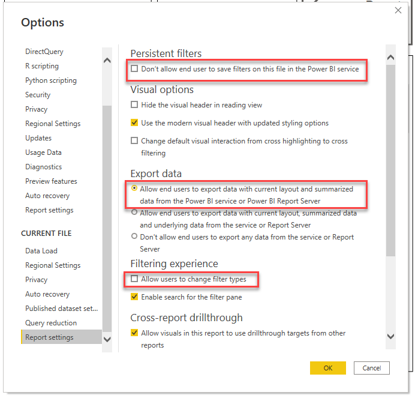Open Python scripting options
Viewport: 415px width, 398px height.
51,80
